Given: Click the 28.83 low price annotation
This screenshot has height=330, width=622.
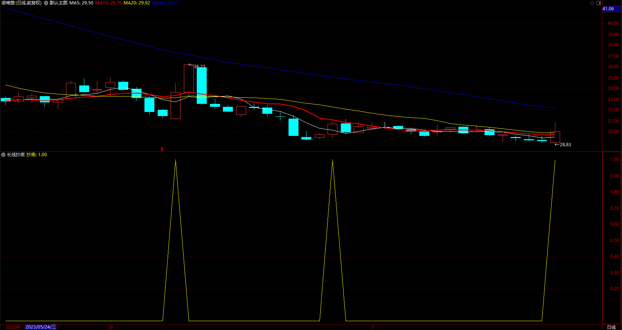Looking at the screenshot, I should coord(565,145).
